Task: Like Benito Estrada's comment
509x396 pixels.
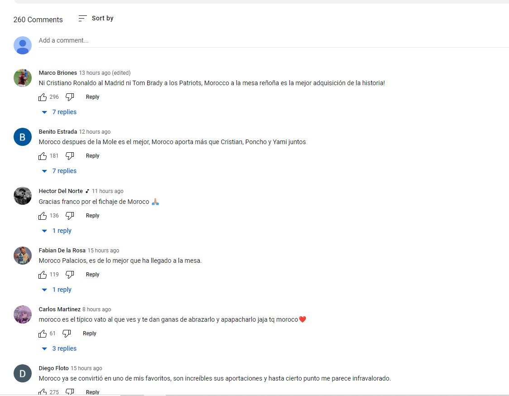Action: tap(43, 156)
